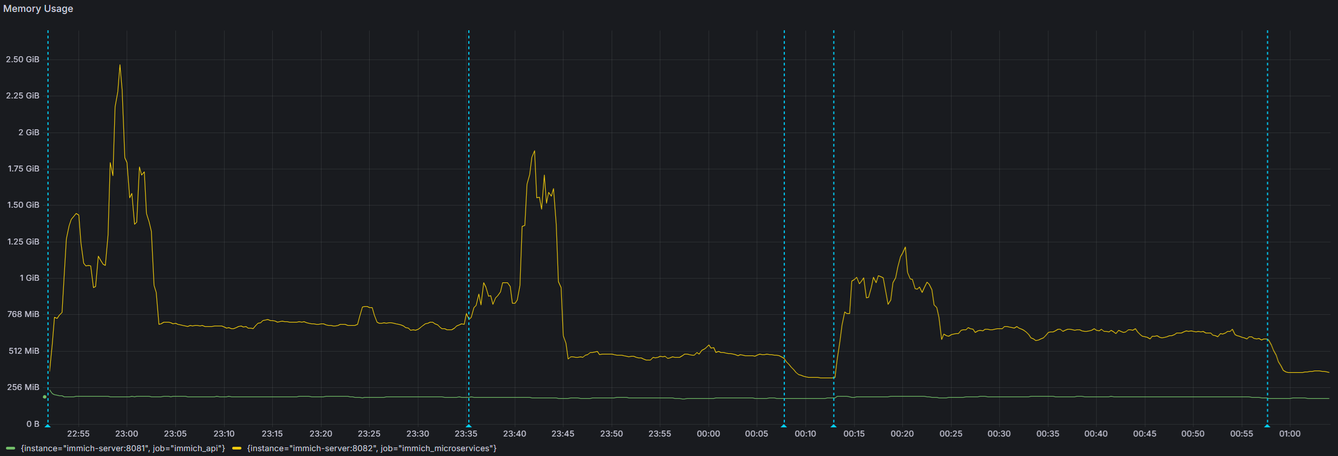Image resolution: width=1338 pixels, height=456 pixels.
Task: Click the '1.25 GiB' y-axis label
Action: (x=23, y=242)
